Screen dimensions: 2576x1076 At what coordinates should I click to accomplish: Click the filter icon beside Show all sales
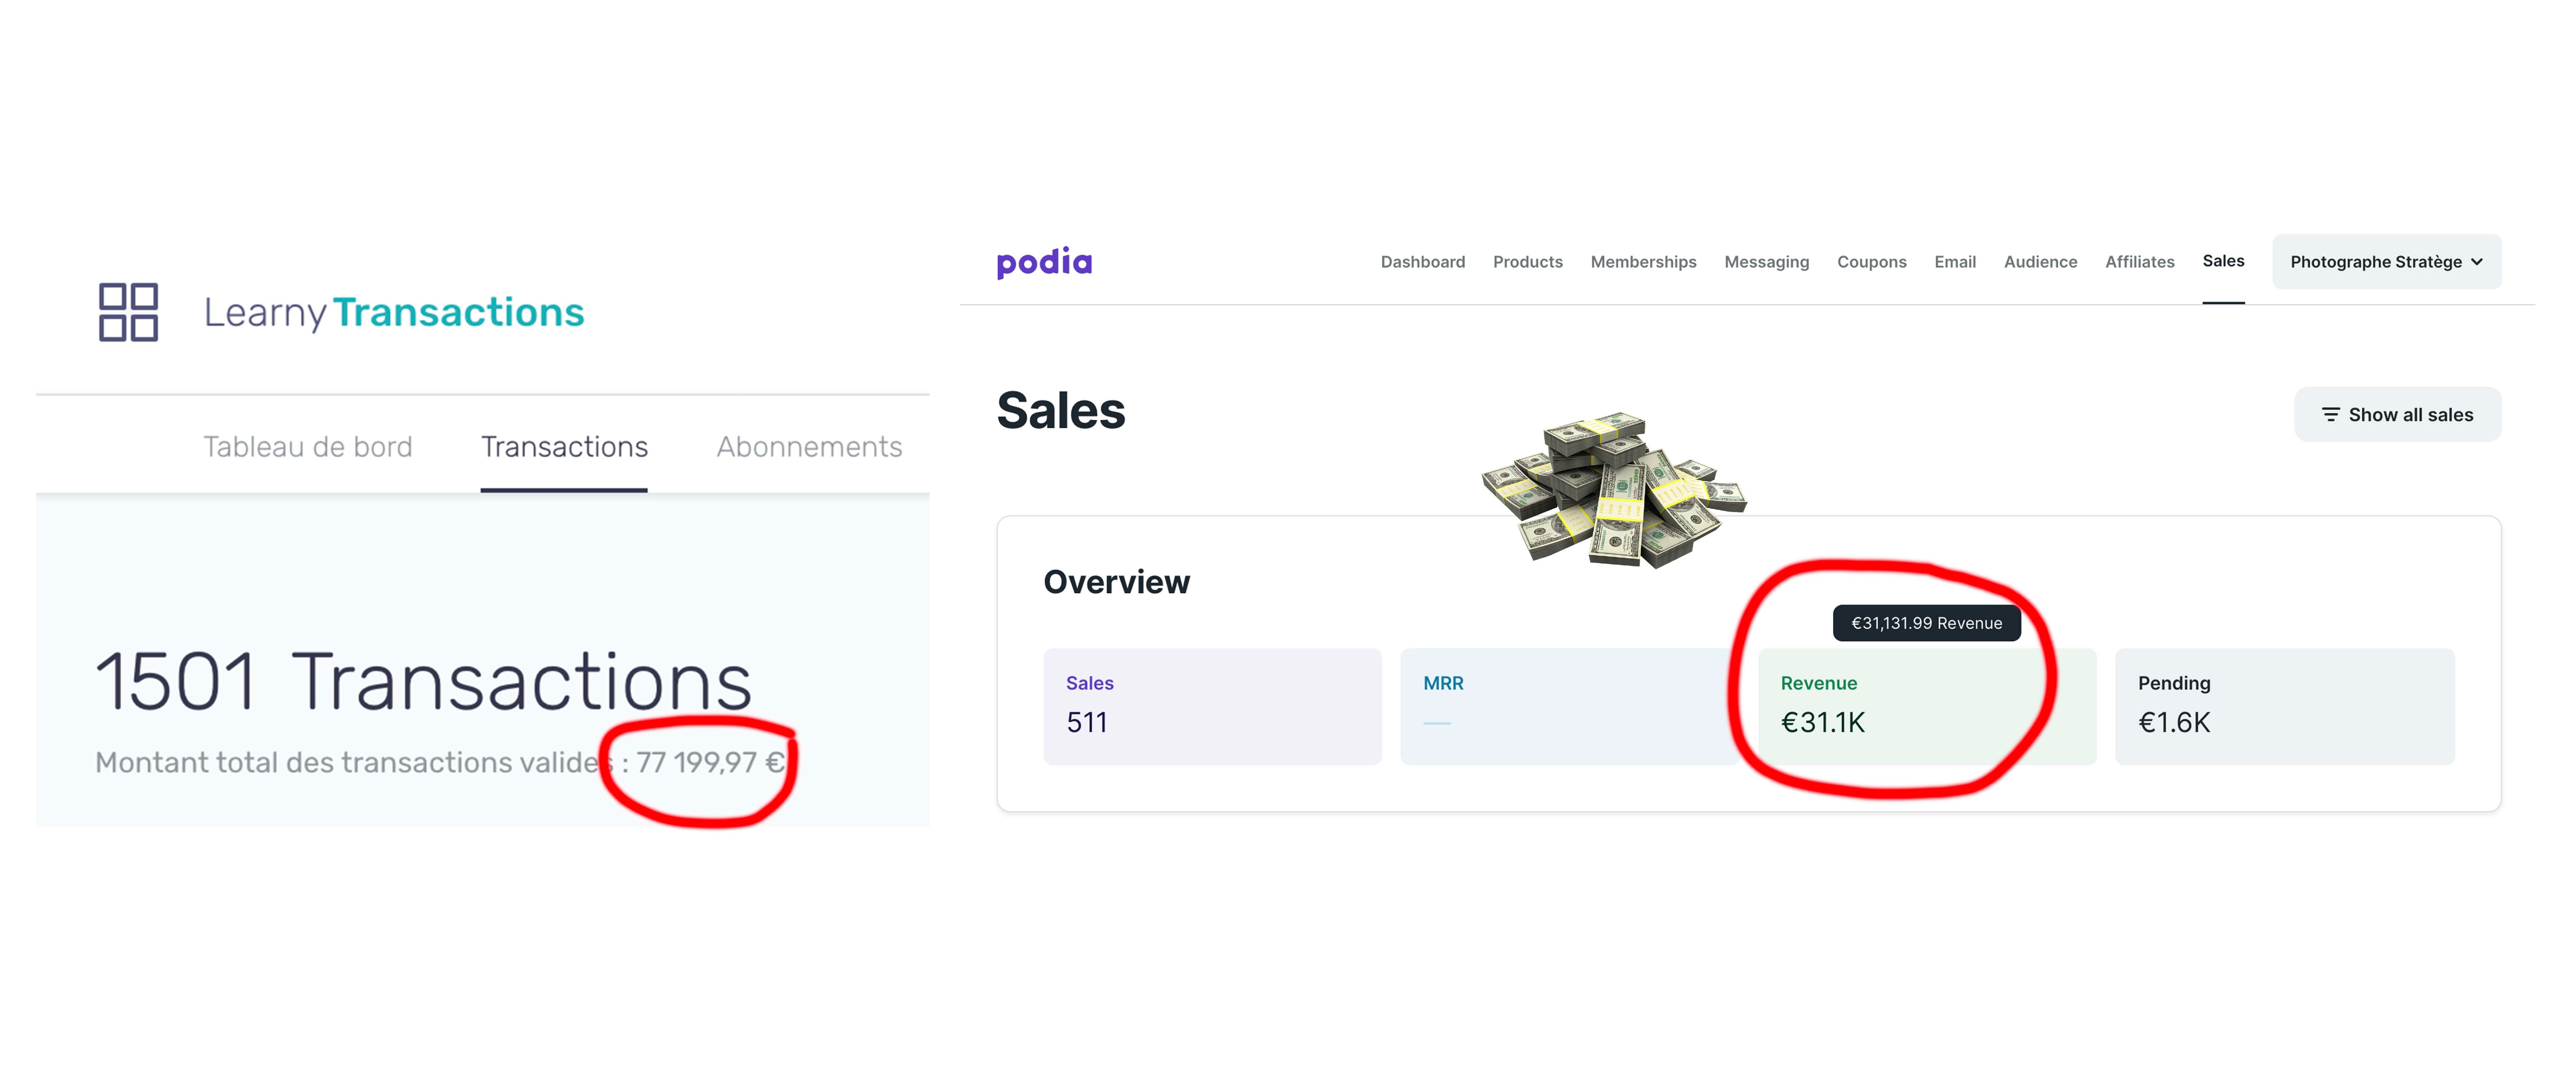[2330, 415]
